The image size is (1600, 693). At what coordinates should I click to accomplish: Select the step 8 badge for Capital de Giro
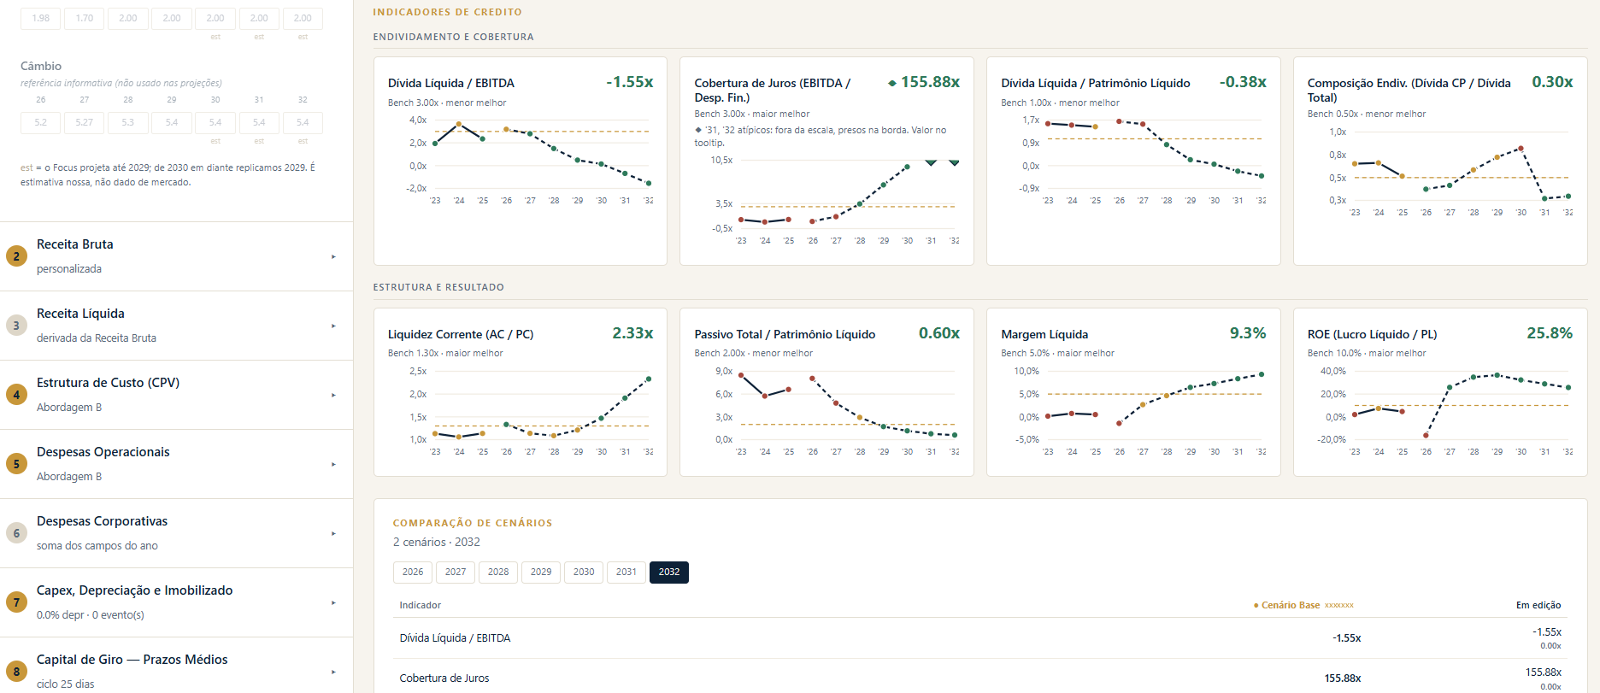16,672
